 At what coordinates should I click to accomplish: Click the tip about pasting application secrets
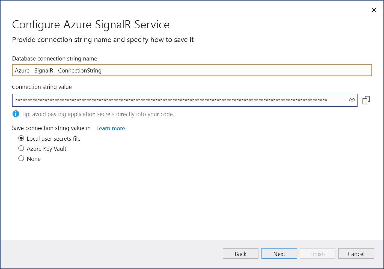(x=98, y=114)
